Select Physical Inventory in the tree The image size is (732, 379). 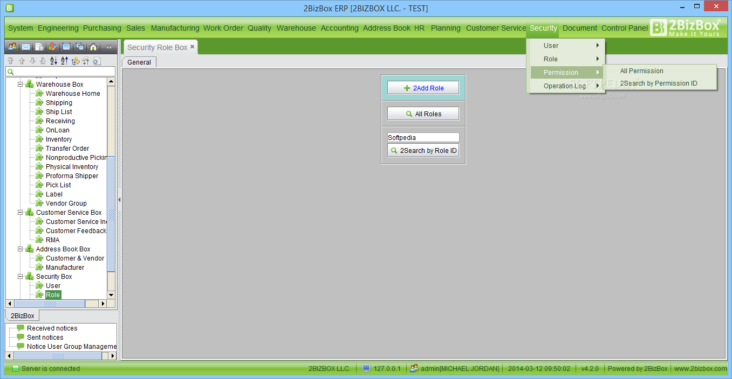point(72,167)
